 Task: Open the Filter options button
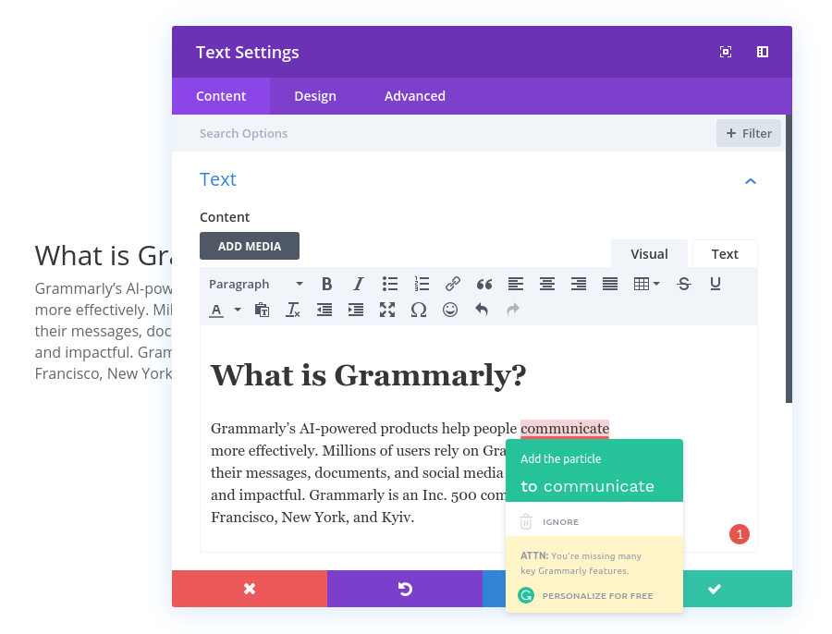point(749,133)
